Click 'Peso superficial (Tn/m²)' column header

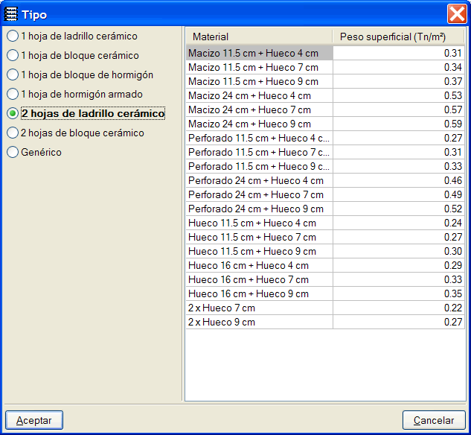tap(398, 36)
